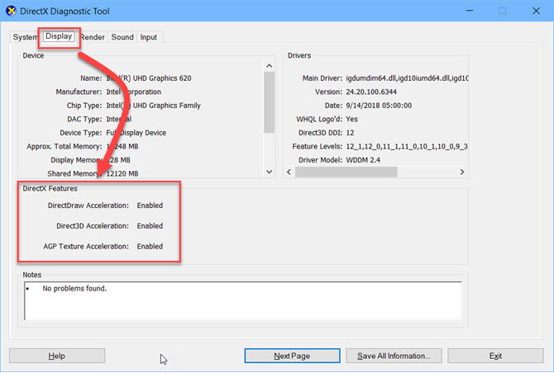Click driver version '24.20.100.6344'
554x373 pixels.
371,92
